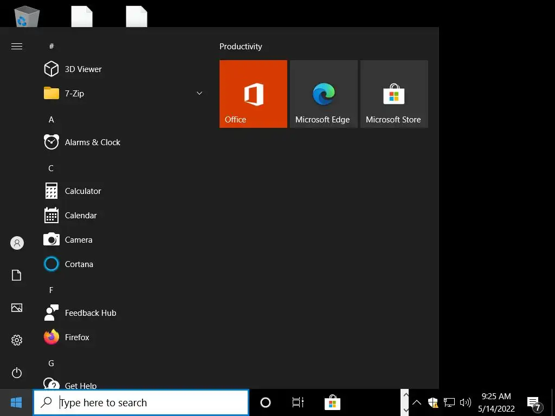
Task: Open the Microsoft Store tile
Action: point(394,94)
